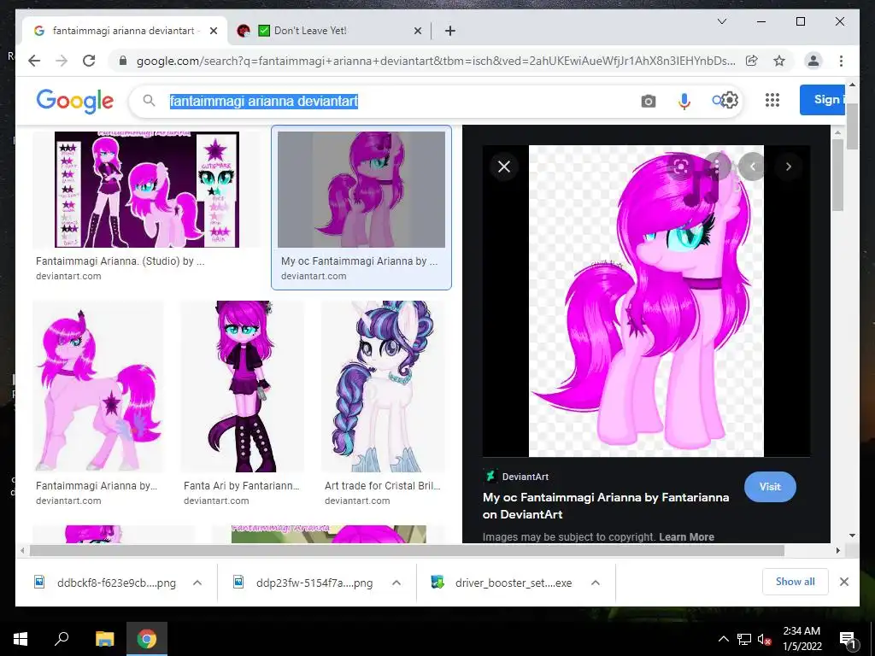
Task: Open the Chrome profile avatar menu
Action: pos(813,61)
